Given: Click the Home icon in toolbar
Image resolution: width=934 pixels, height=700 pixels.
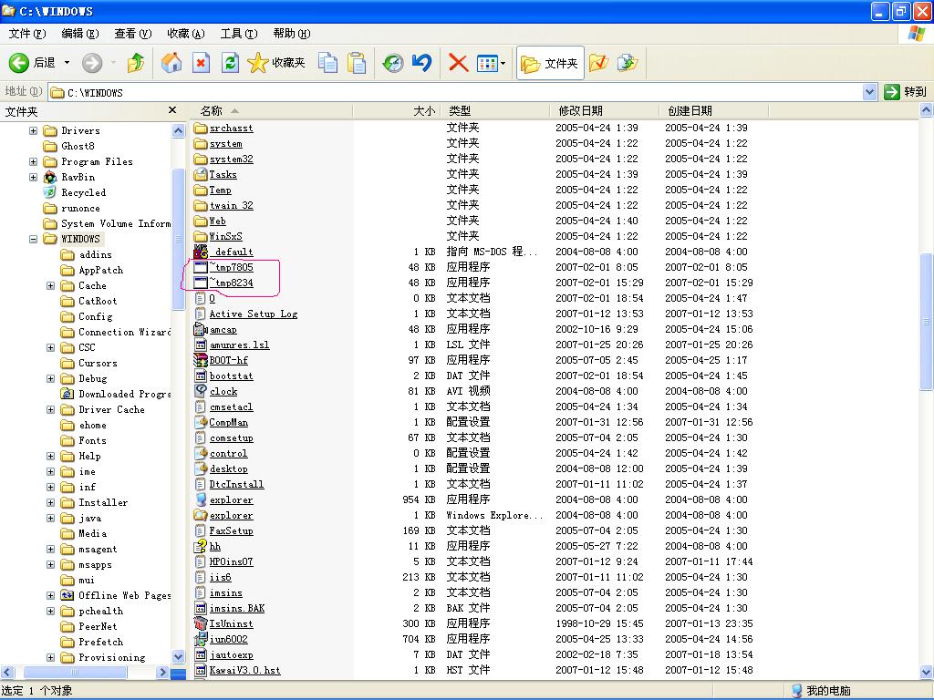Looking at the screenshot, I should pyautogui.click(x=171, y=63).
